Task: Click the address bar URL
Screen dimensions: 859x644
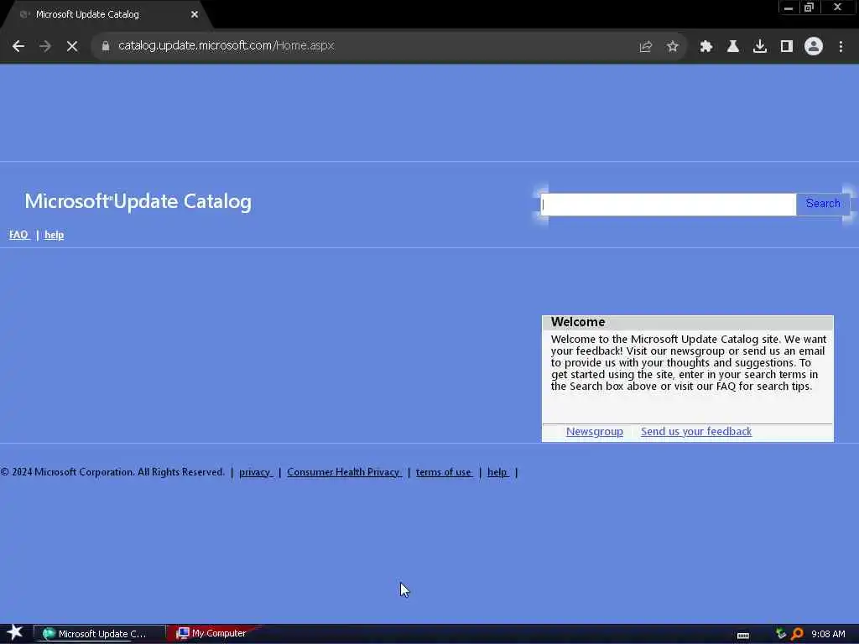Action: coord(226,45)
